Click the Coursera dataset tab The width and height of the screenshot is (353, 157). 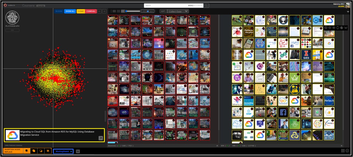tap(29, 5)
